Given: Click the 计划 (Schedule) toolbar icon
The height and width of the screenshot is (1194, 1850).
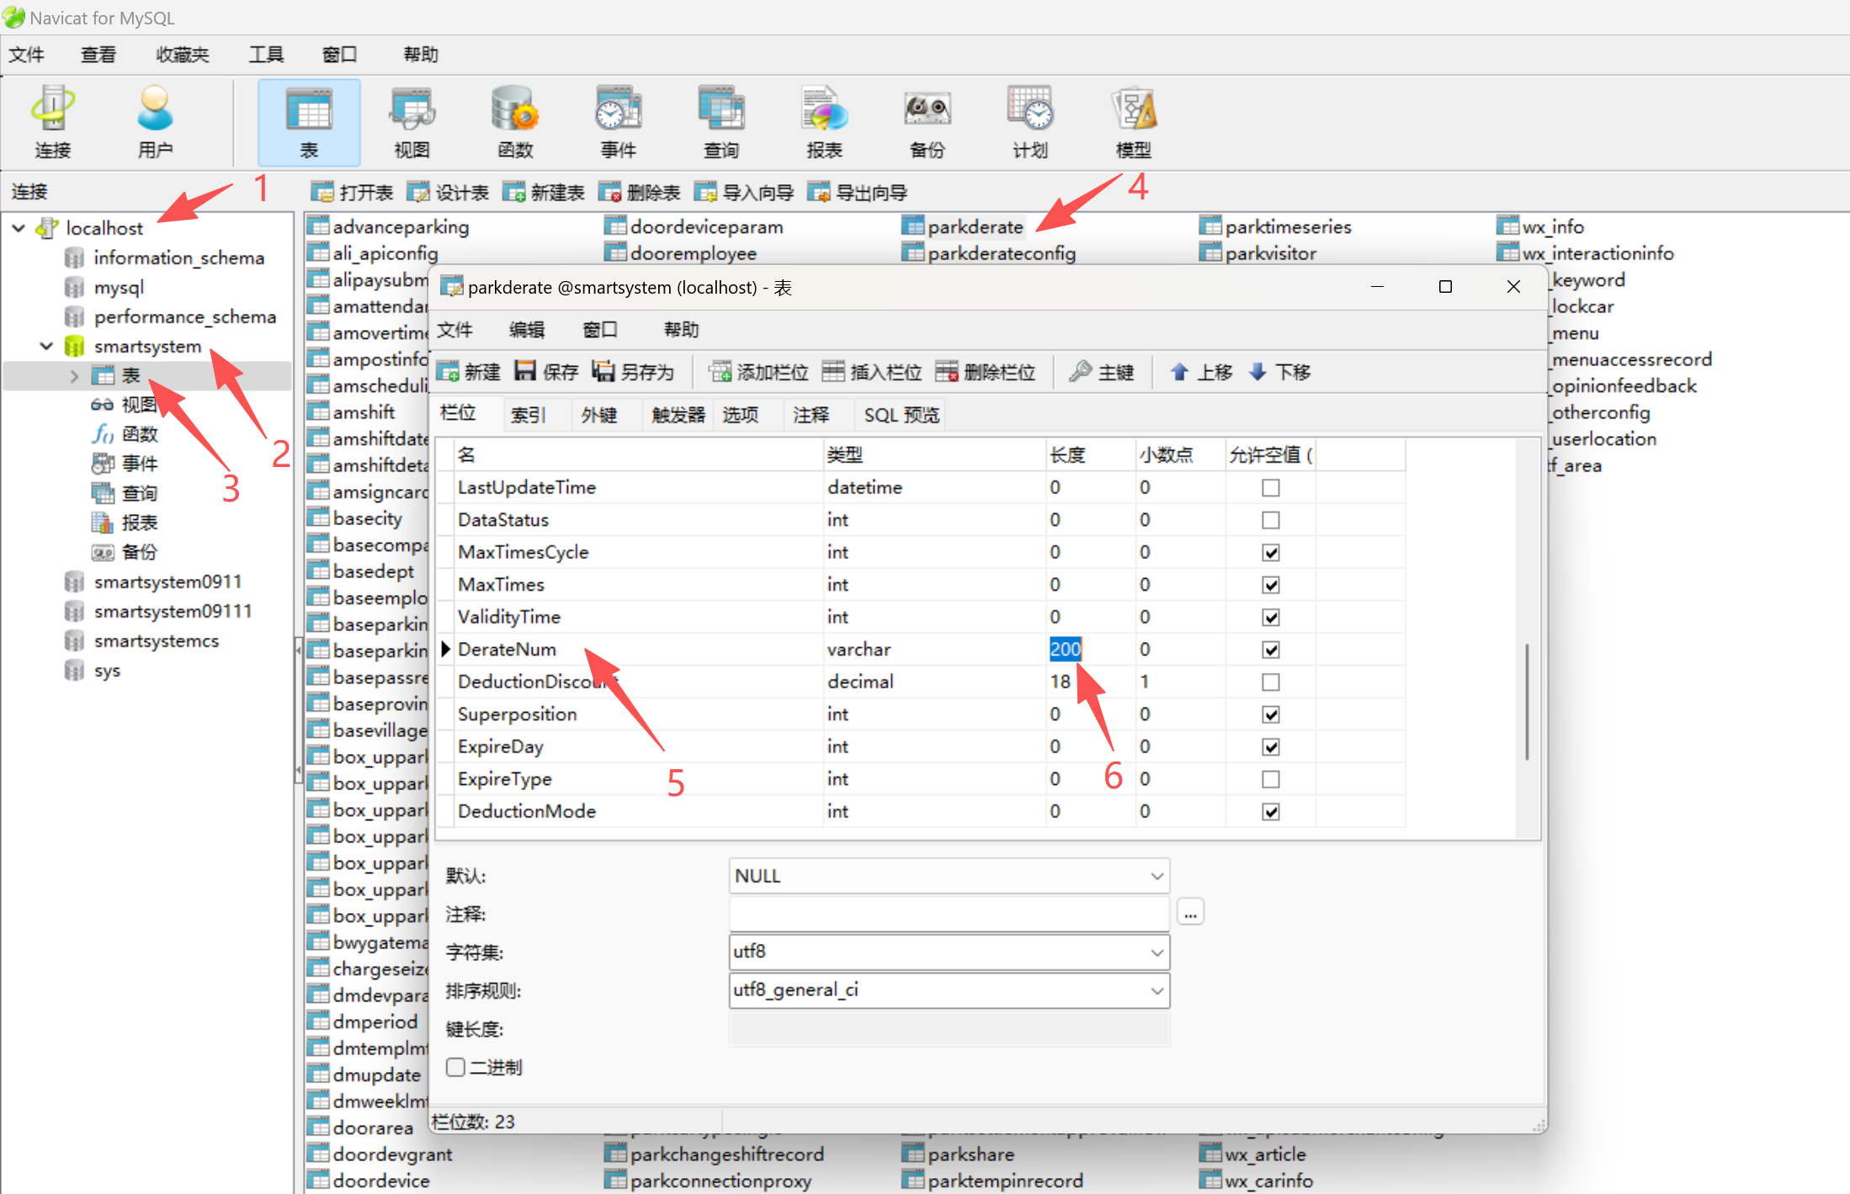Looking at the screenshot, I should coord(1030,122).
